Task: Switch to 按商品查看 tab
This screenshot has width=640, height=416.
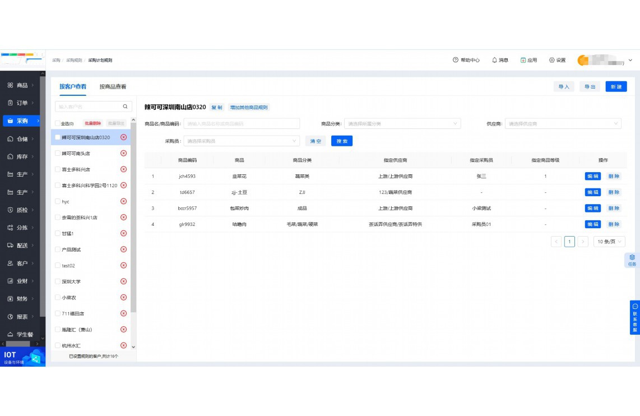Action: coord(113,87)
